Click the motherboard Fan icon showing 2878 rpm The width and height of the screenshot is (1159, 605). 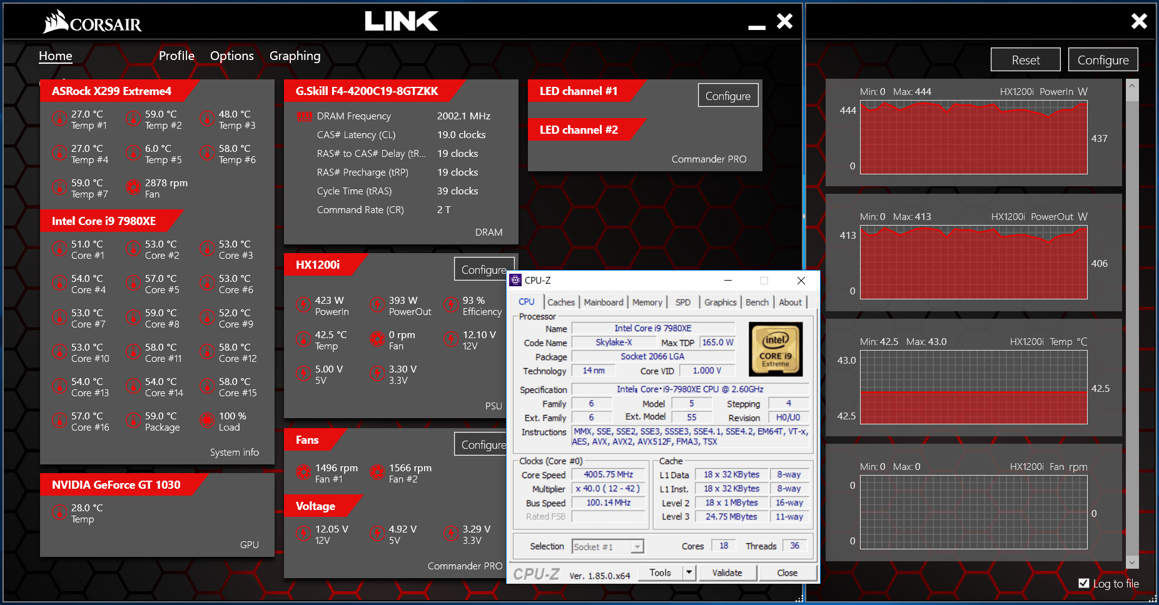pyautogui.click(x=133, y=187)
